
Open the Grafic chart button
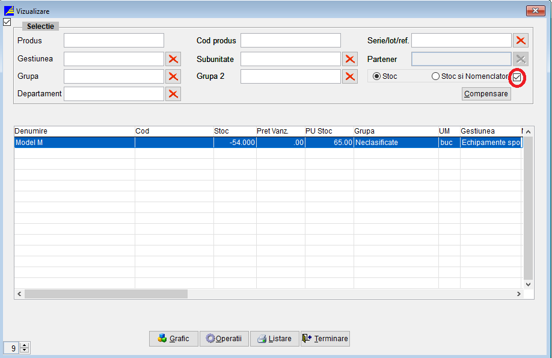tap(173, 339)
